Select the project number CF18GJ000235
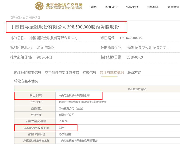The width and height of the screenshot is (180, 145). tap(131, 38)
